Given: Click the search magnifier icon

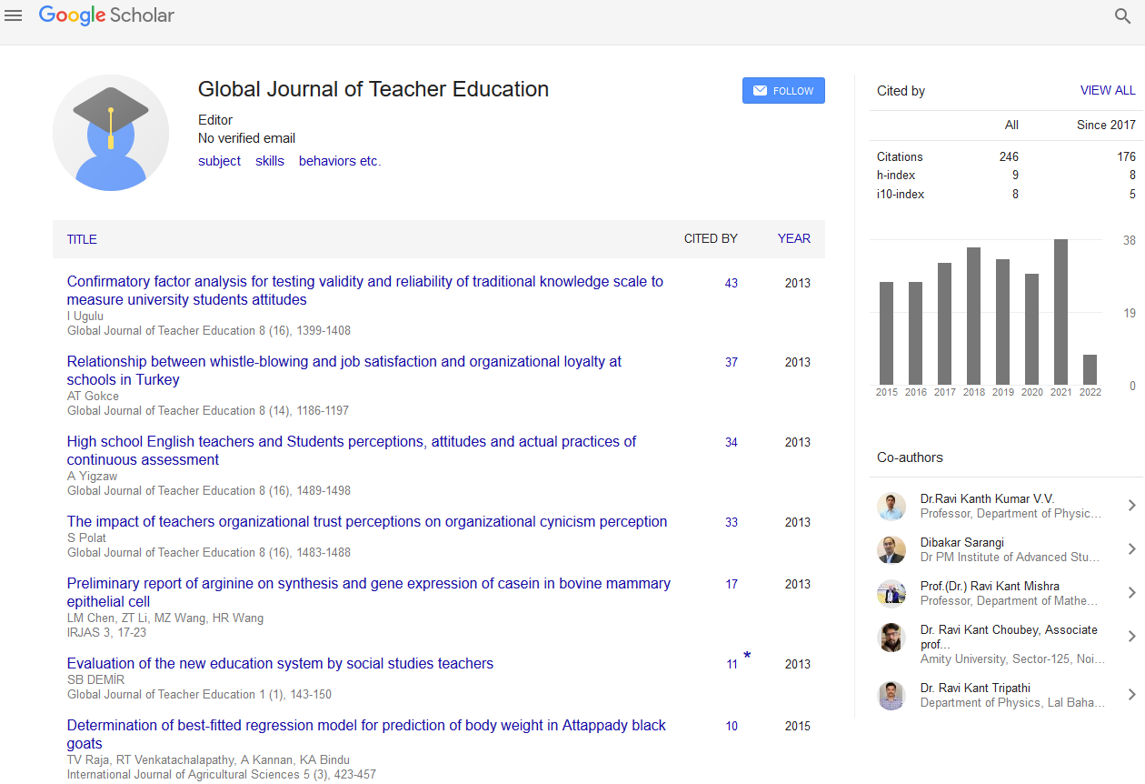Looking at the screenshot, I should (x=1122, y=15).
